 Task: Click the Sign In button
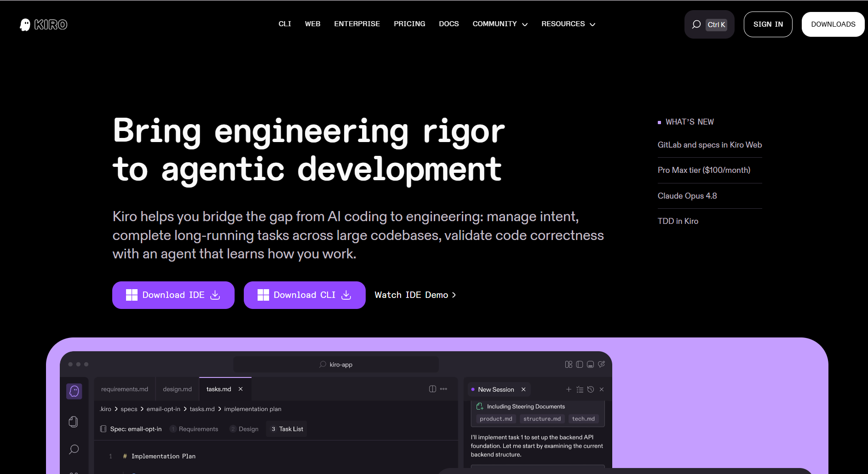coord(768,24)
